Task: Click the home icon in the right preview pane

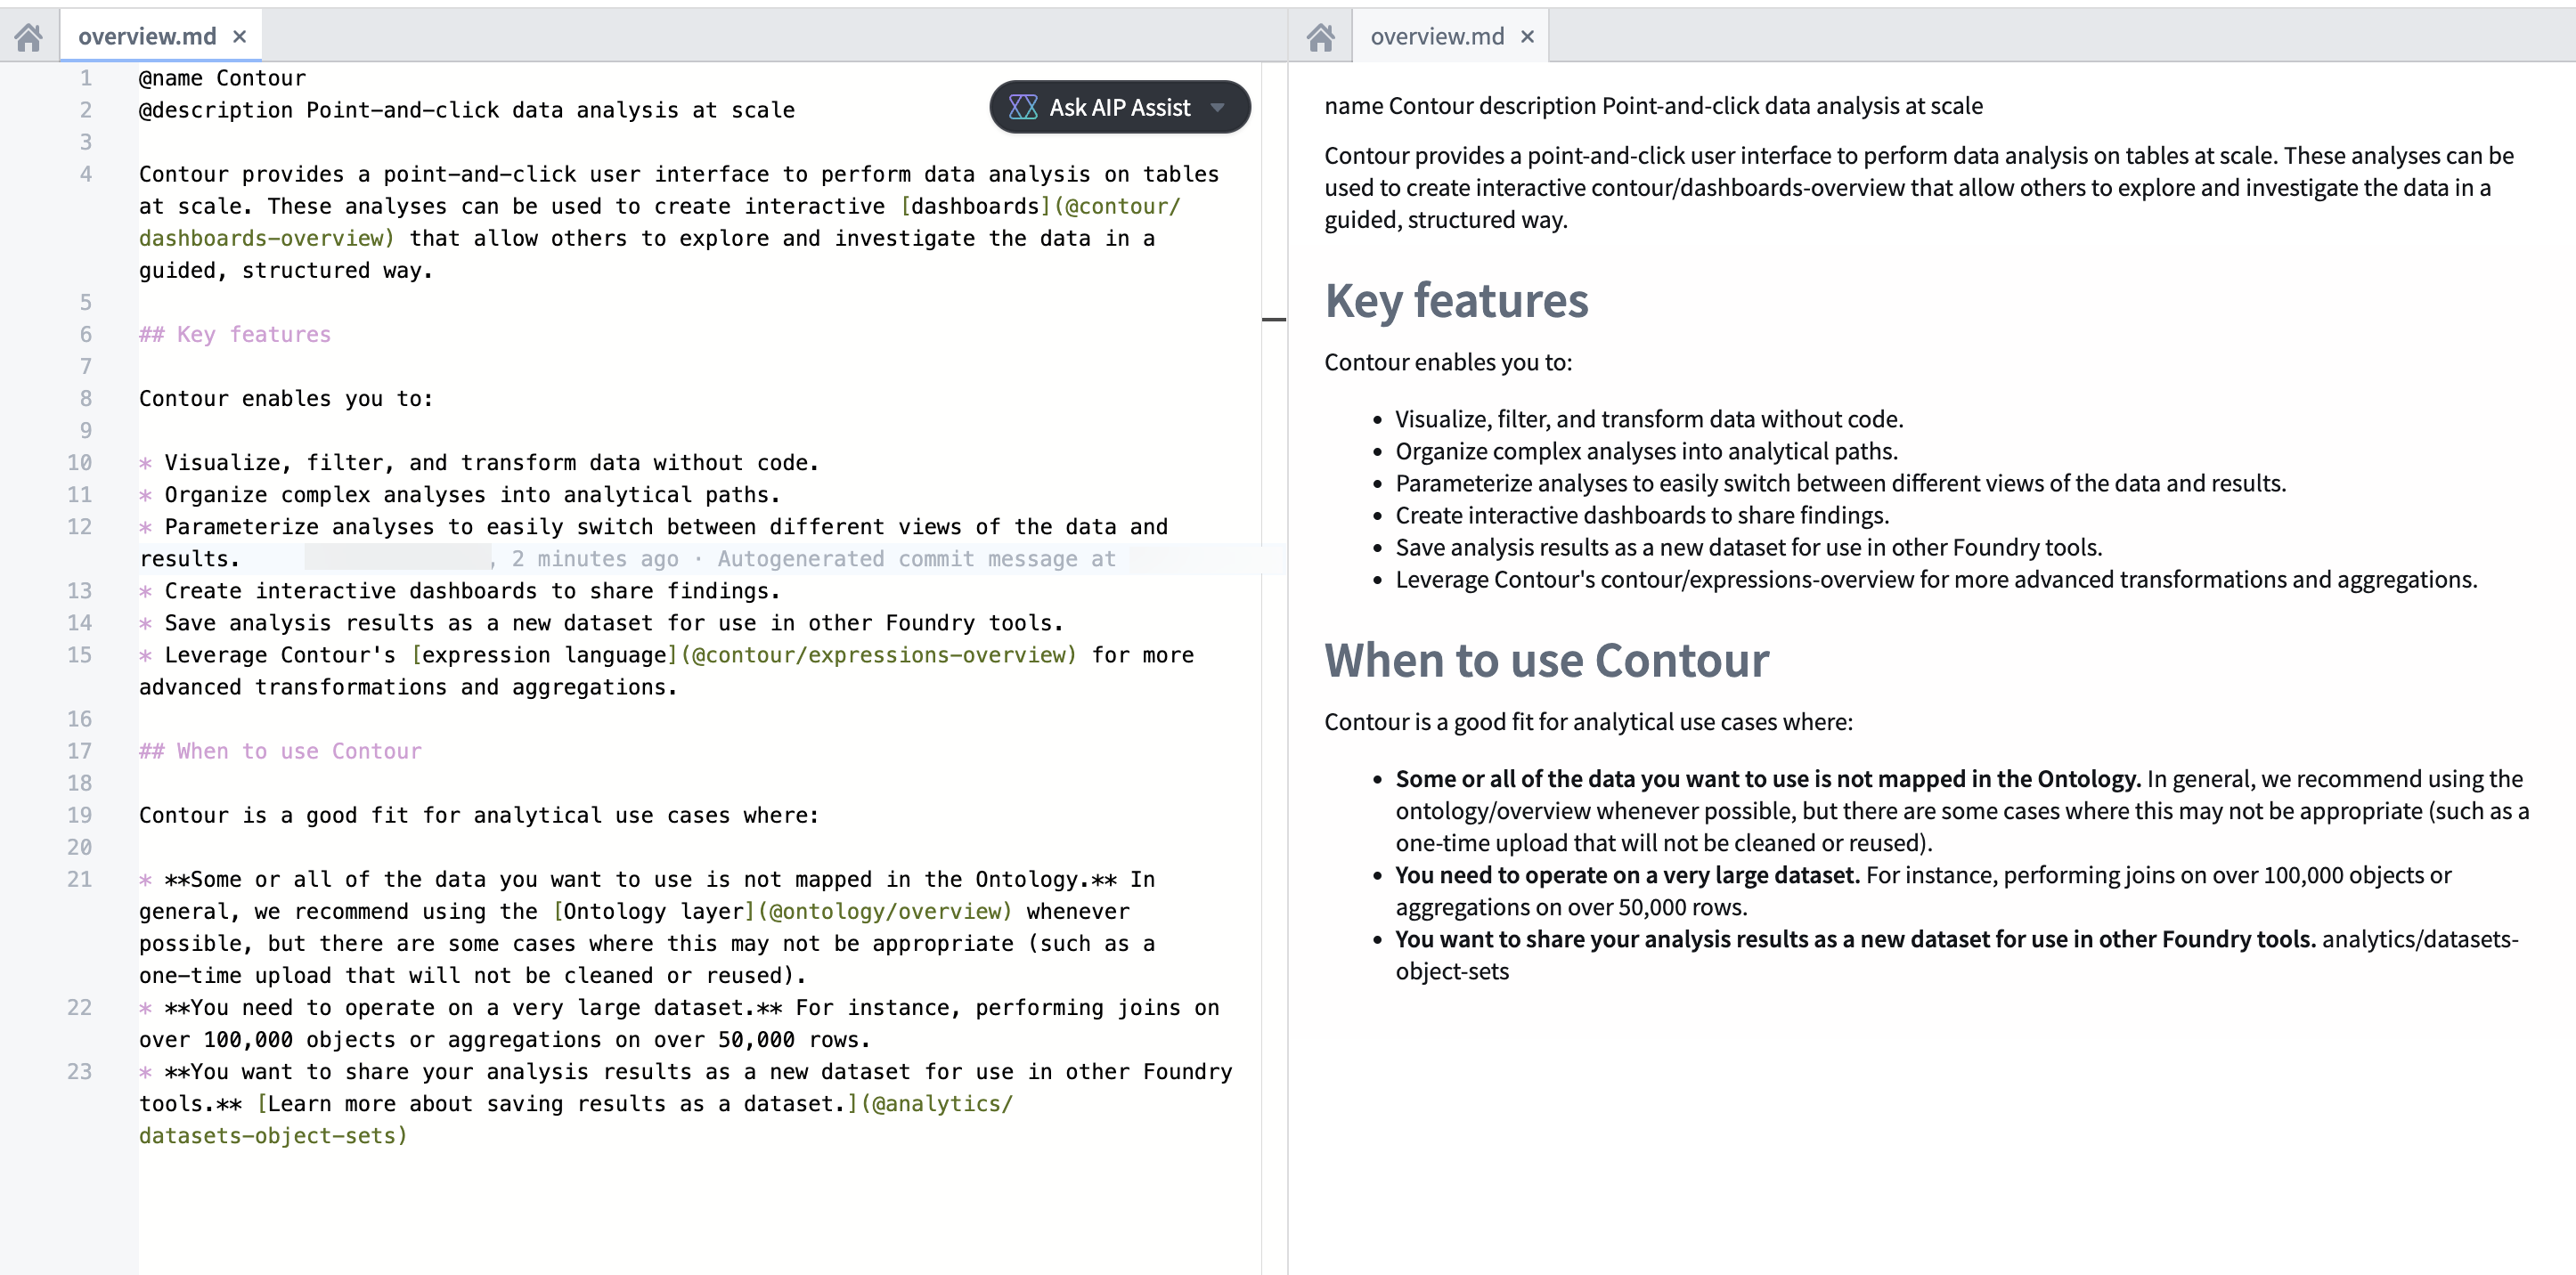Action: tap(1320, 37)
